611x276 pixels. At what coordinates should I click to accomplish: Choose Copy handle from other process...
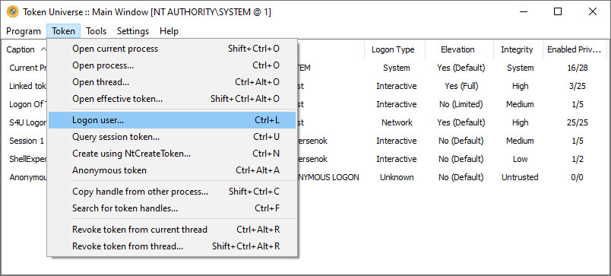(173, 192)
